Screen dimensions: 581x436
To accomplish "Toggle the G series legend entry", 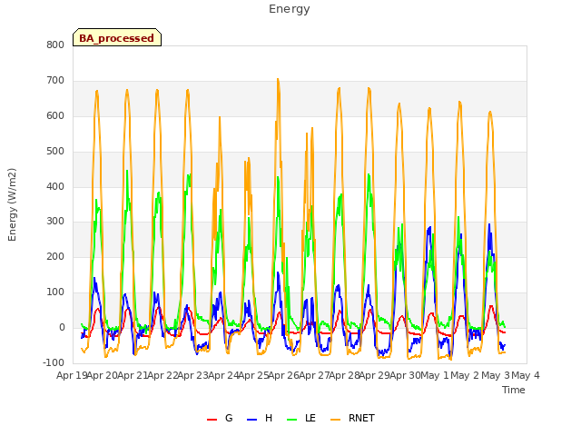I will tap(220, 418).
